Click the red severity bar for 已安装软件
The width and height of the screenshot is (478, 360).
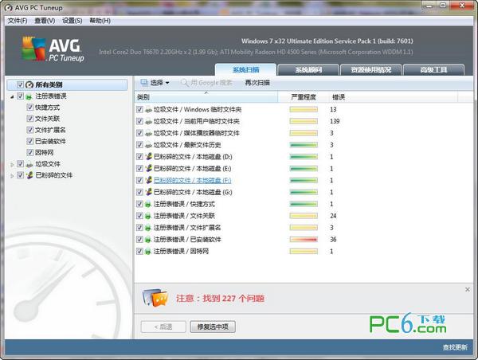tap(304, 240)
